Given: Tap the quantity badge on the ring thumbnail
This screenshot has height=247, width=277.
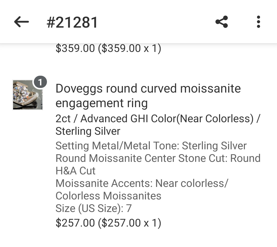Looking at the screenshot, I should pos(40,82).
